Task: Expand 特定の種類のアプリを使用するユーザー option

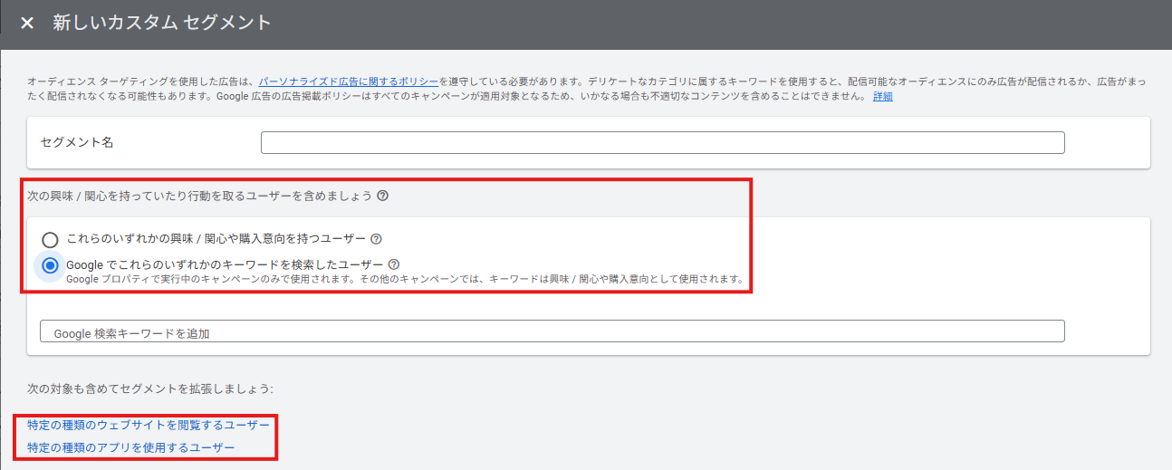Action: click(131, 447)
